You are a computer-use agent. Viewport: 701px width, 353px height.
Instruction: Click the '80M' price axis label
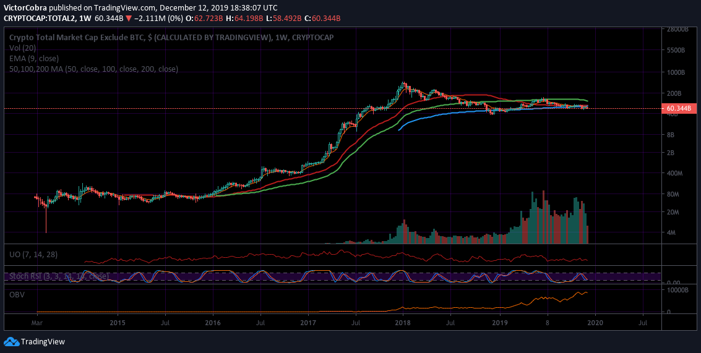pyautogui.click(x=673, y=194)
